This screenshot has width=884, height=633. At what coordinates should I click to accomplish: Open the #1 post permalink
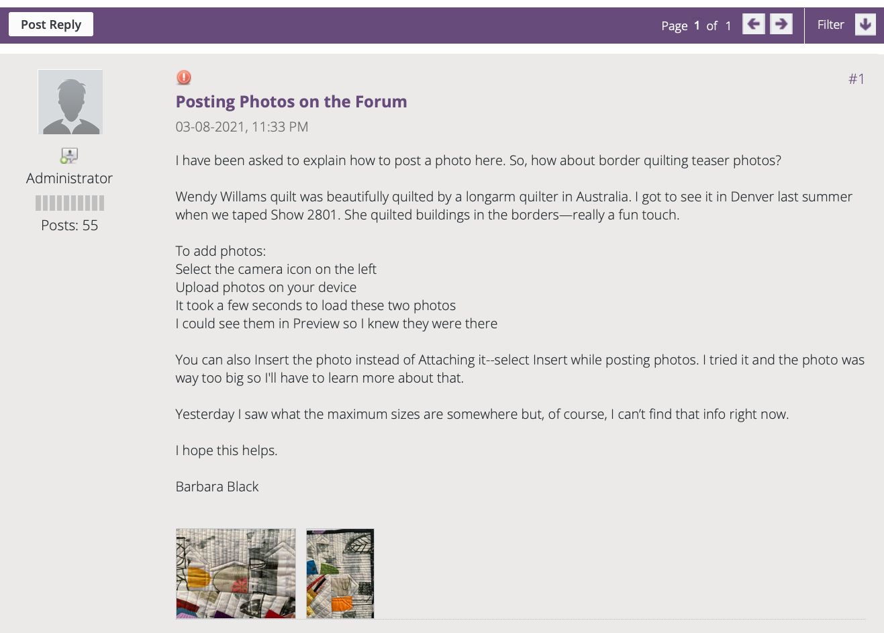point(856,79)
